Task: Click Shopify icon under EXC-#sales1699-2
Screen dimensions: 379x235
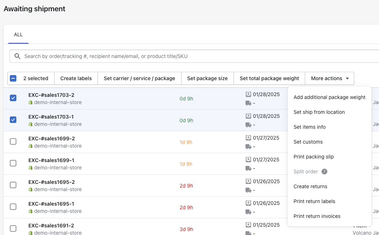Action: click(x=31, y=146)
